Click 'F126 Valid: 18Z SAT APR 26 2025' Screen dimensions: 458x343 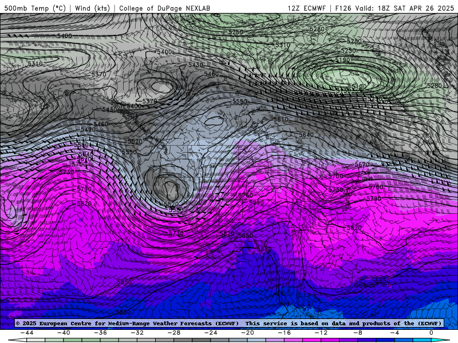tap(394, 8)
